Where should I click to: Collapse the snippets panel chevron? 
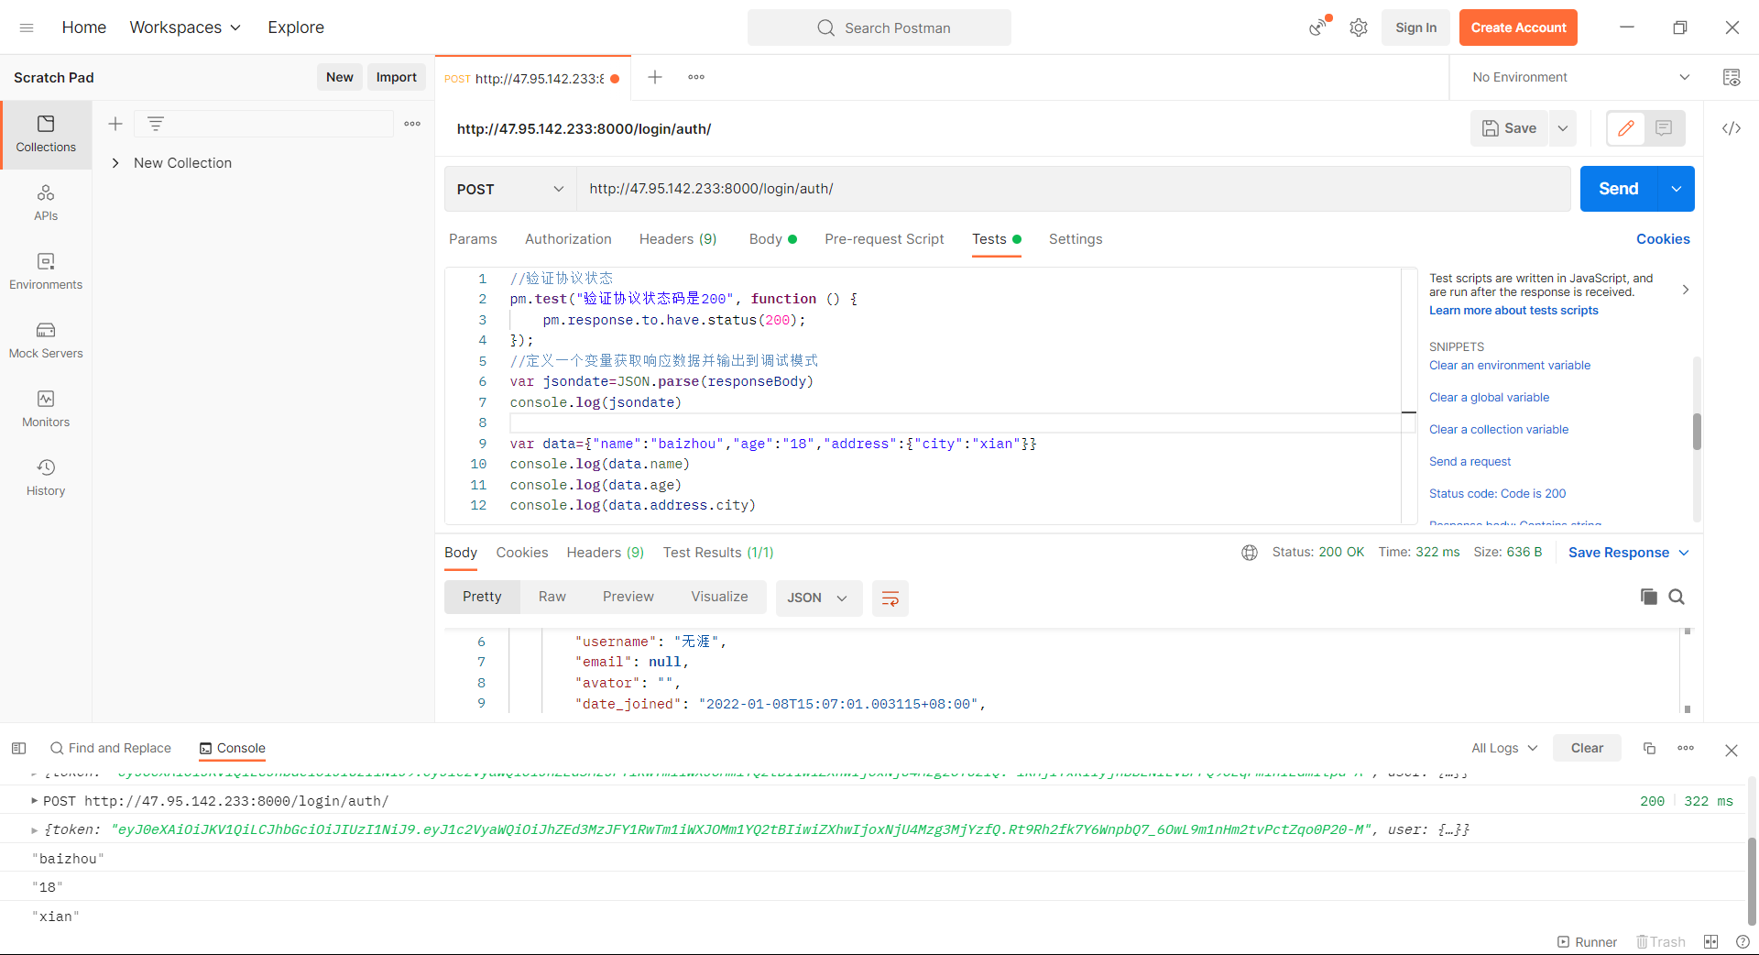point(1686,290)
